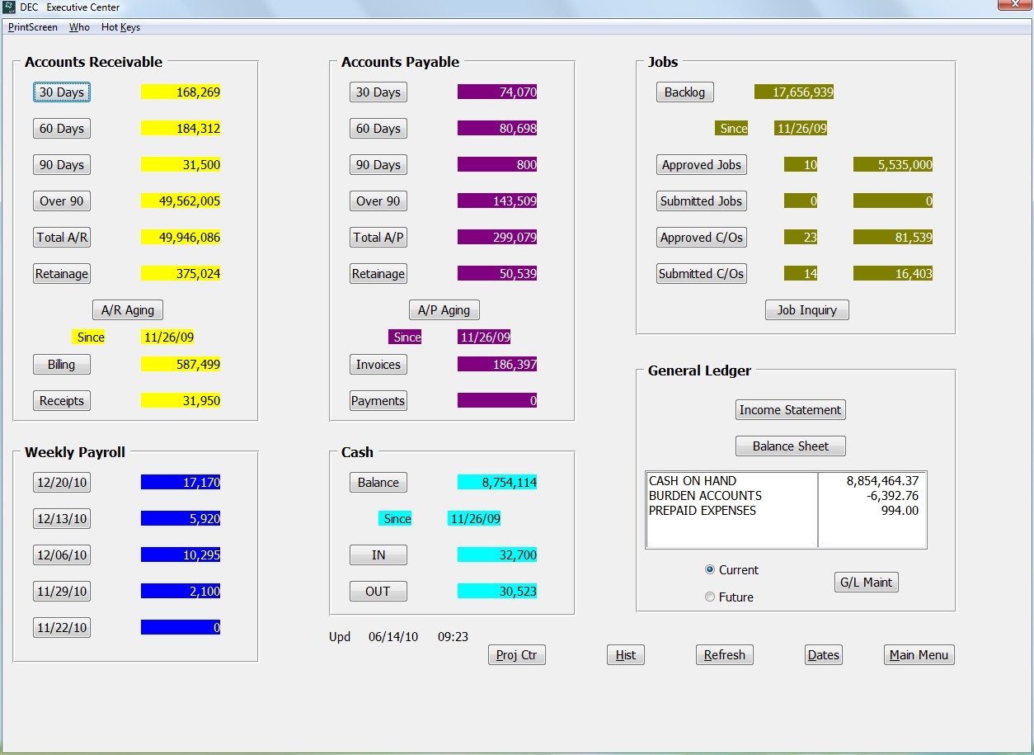
Task: Open the A/P Aging report
Action: (444, 309)
